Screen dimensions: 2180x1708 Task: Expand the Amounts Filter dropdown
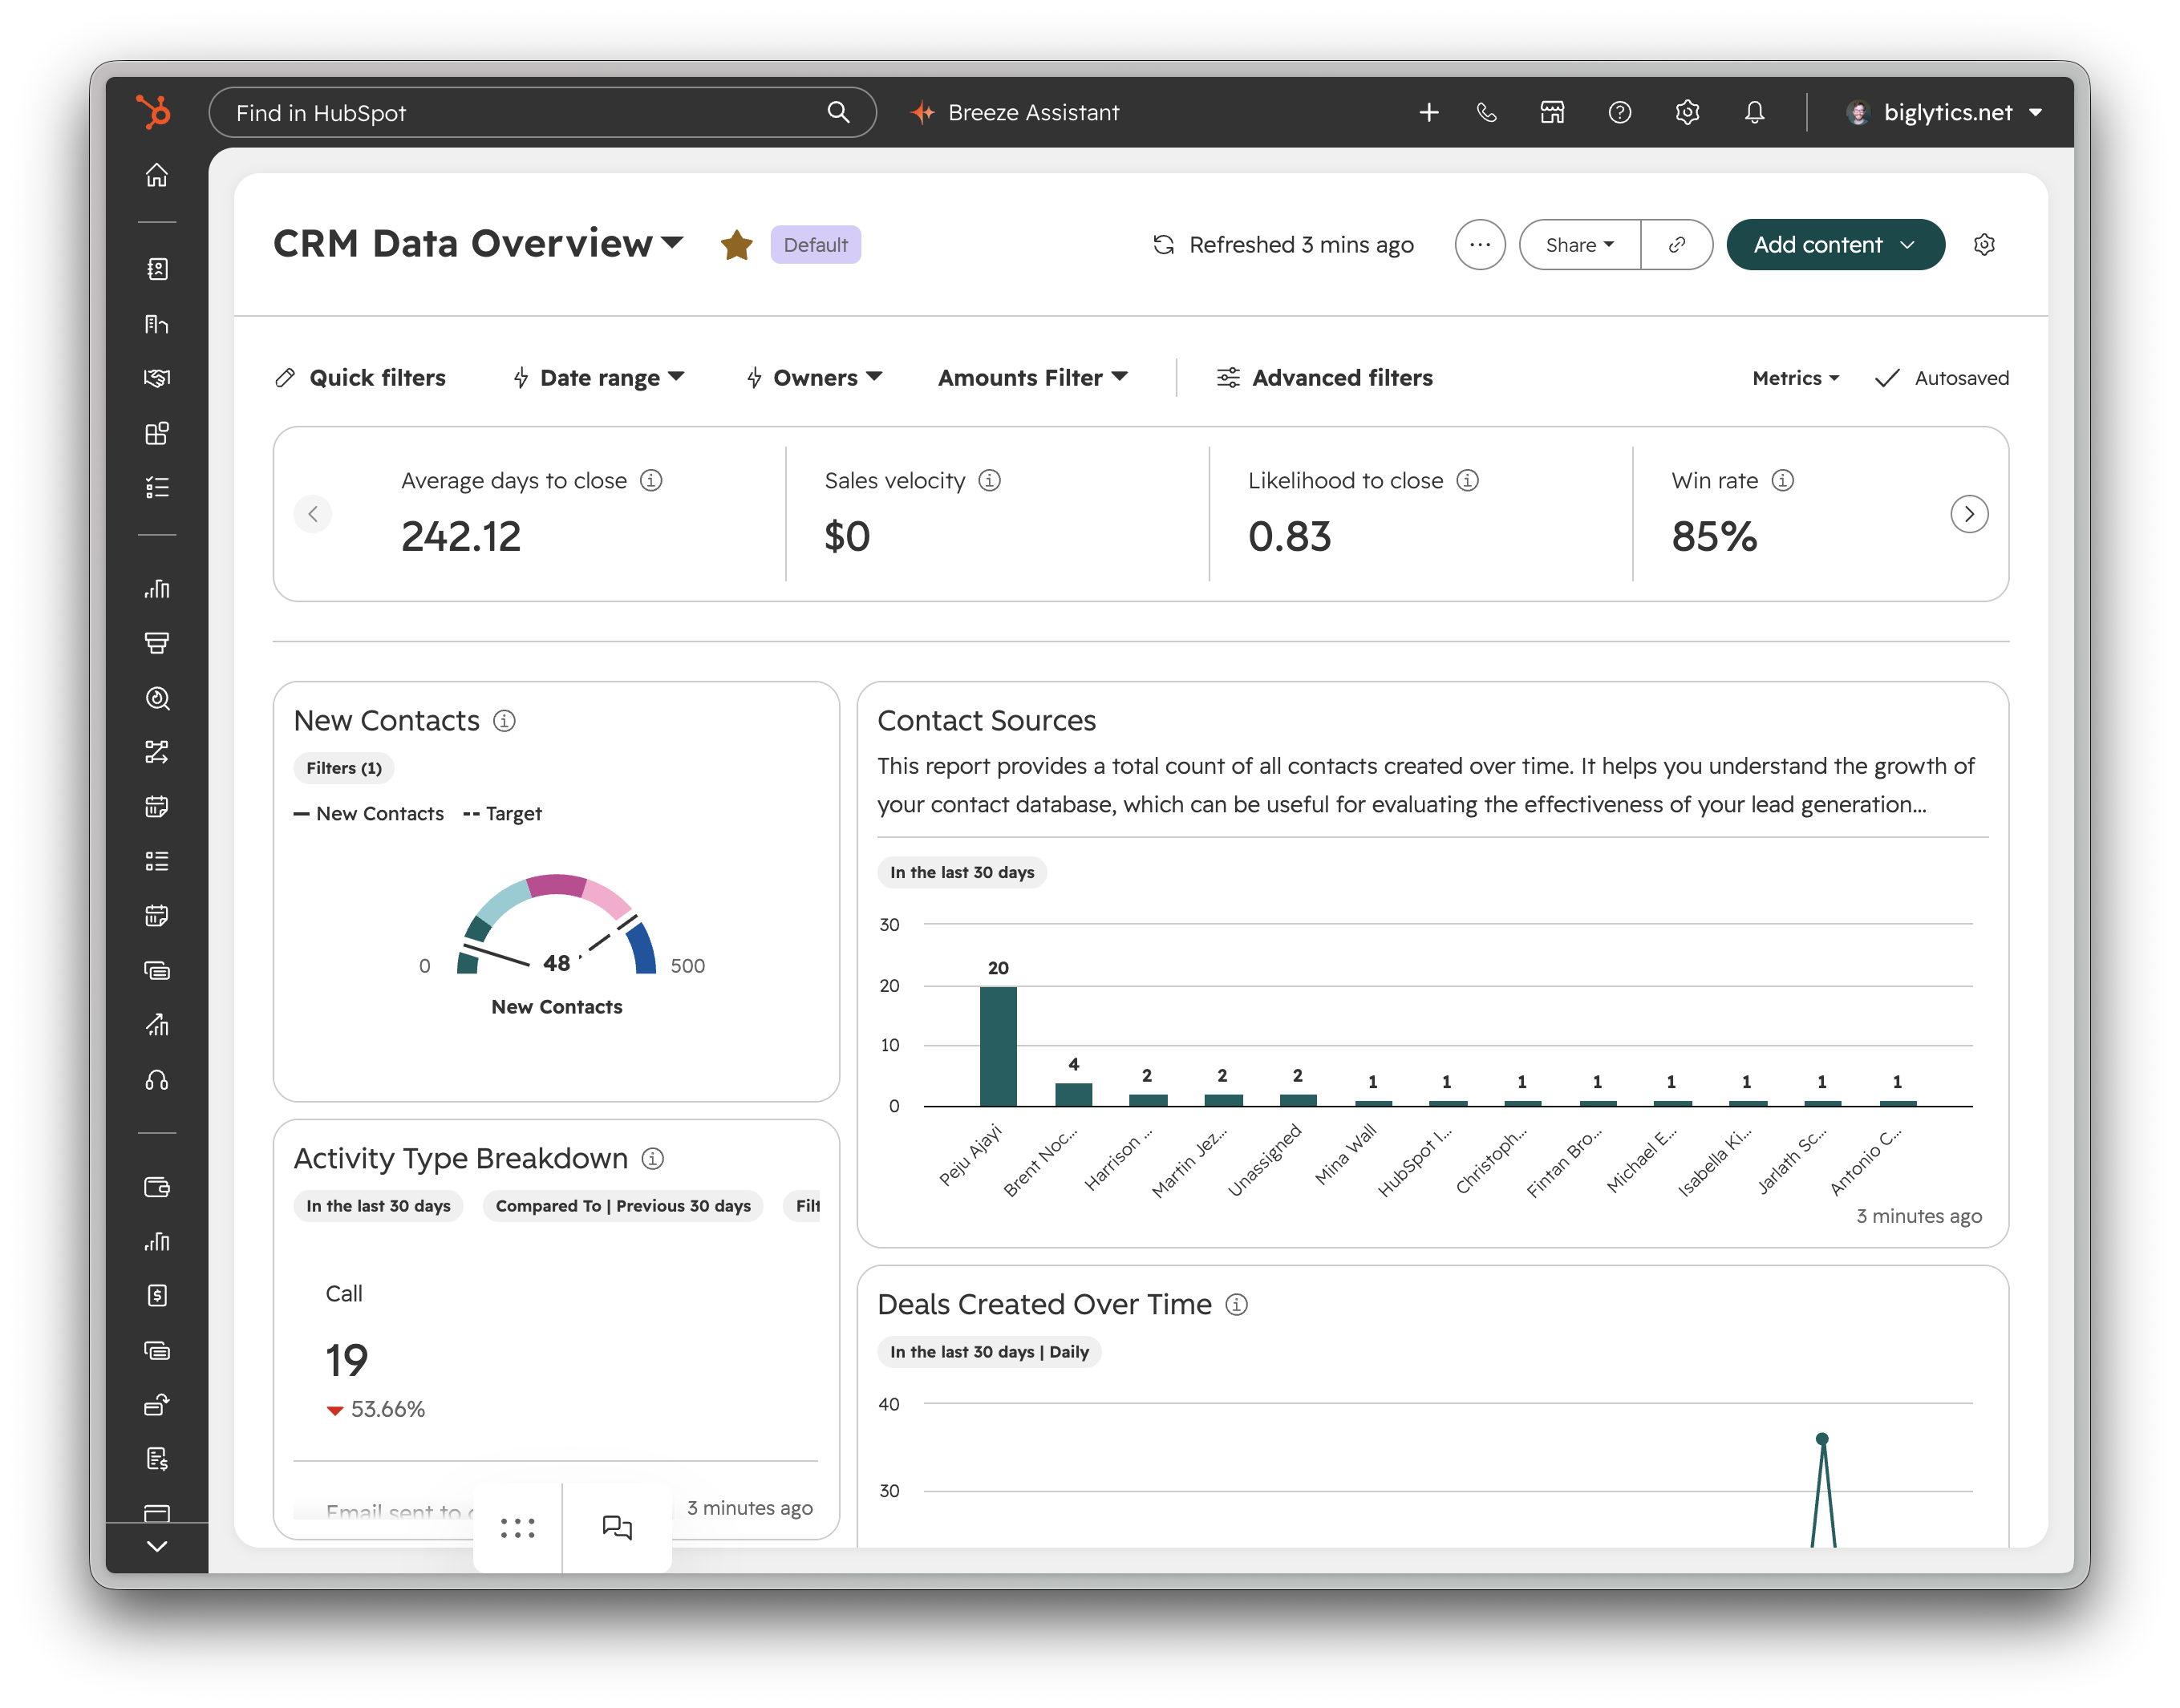(x=1032, y=378)
